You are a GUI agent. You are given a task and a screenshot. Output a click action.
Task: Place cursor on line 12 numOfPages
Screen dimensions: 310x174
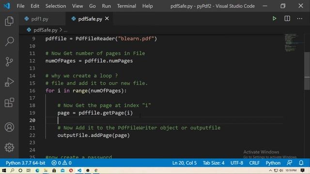coord(61,61)
